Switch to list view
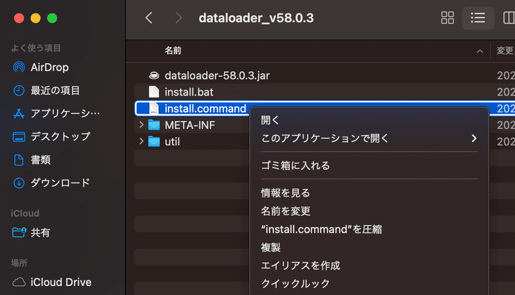 point(478,18)
